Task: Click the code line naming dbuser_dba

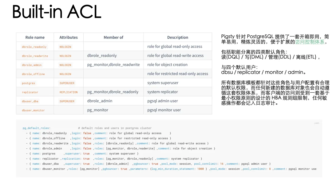Action: (148, 164)
